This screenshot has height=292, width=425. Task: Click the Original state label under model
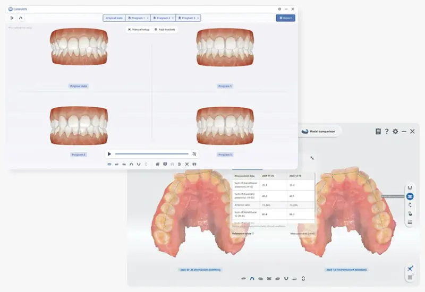pyautogui.click(x=79, y=86)
